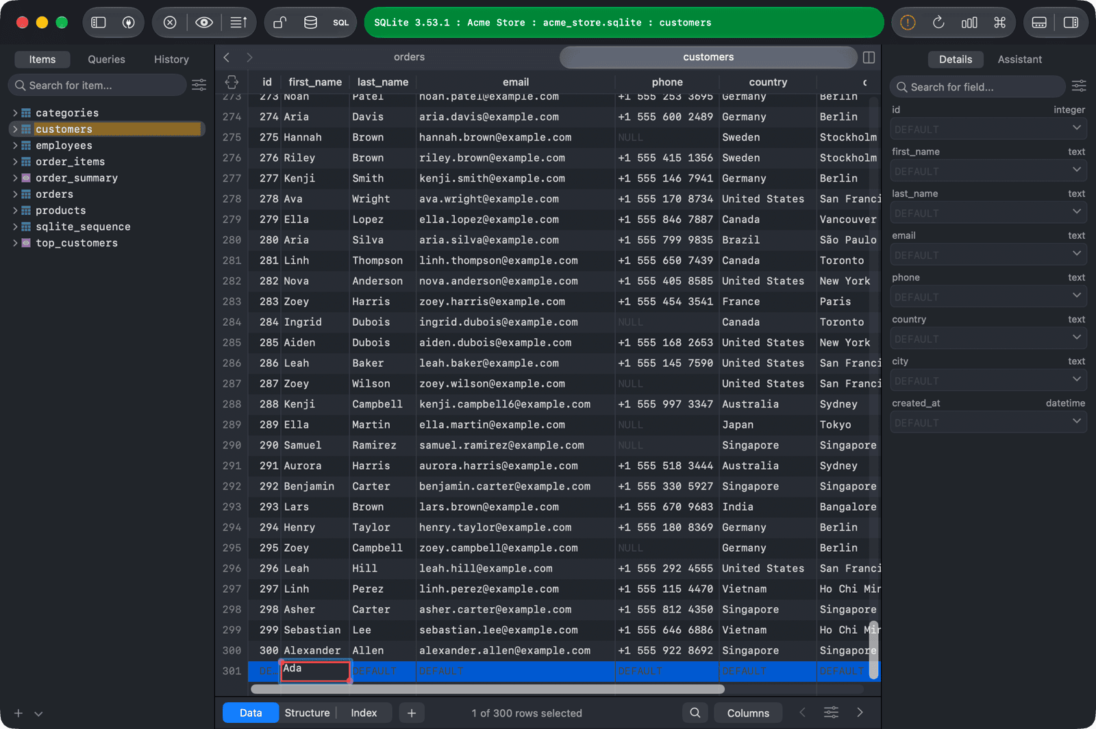Click the magnifier search icon in bottom bar
This screenshot has width=1096, height=729.
pyautogui.click(x=695, y=713)
